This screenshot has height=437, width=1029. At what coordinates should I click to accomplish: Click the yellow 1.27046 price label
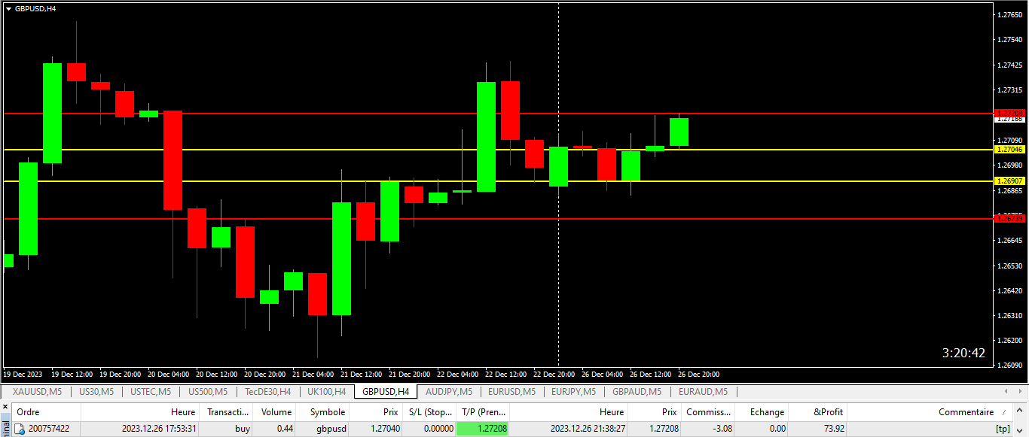(x=1009, y=150)
